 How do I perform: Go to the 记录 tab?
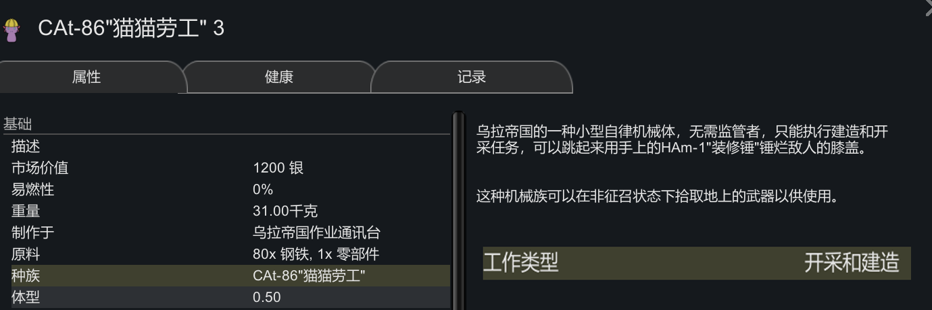coord(471,77)
